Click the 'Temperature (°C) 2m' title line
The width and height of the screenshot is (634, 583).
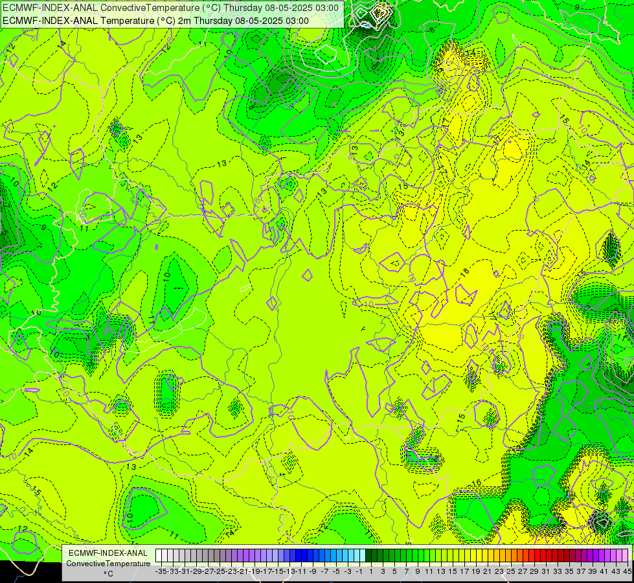click(x=155, y=21)
